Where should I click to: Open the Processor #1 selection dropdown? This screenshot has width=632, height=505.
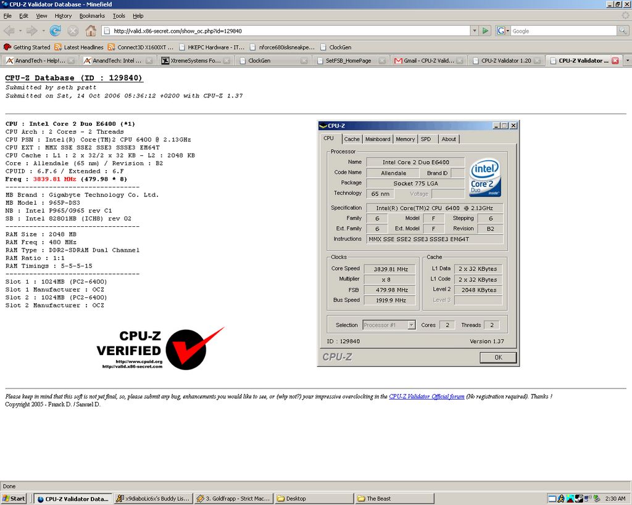pos(412,325)
